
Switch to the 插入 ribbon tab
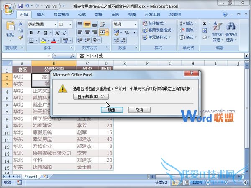click(x=41, y=15)
